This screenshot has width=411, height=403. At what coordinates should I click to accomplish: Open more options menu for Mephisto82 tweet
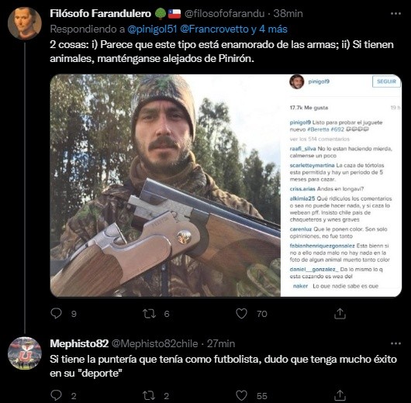click(395, 343)
